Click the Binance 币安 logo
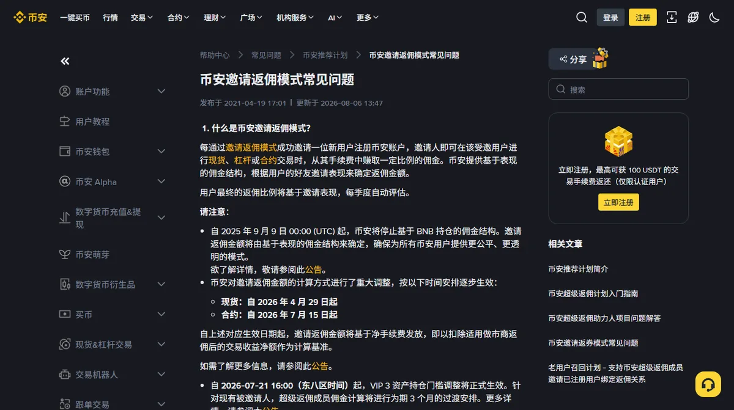This screenshot has width=734, height=410. point(31,17)
